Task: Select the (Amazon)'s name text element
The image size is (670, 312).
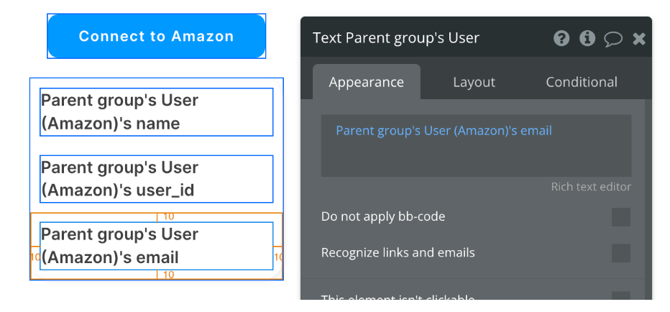Action: click(157, 112)
